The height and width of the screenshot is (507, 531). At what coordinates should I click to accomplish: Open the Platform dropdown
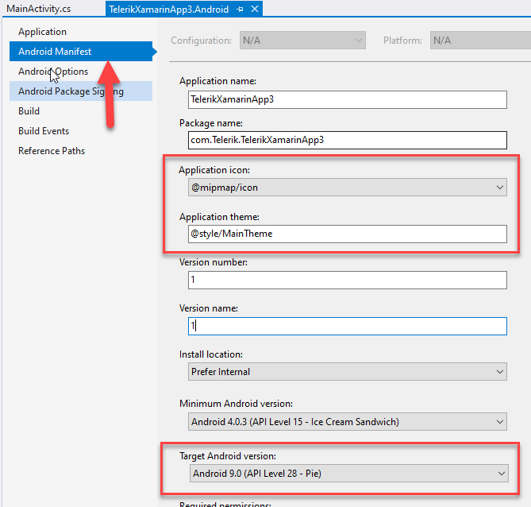point(480,41)
